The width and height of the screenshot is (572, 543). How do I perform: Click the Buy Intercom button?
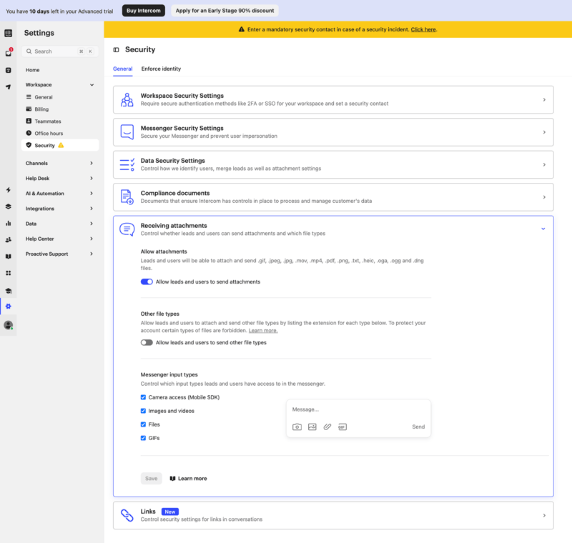pos(143,11)
